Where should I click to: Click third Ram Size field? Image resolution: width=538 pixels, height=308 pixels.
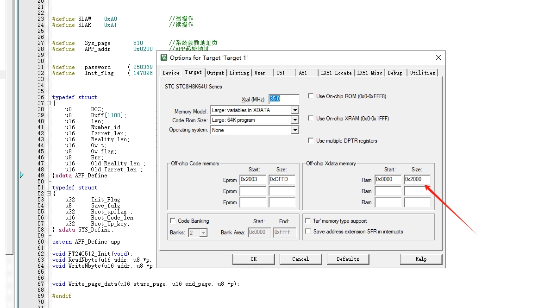(417, 202)
